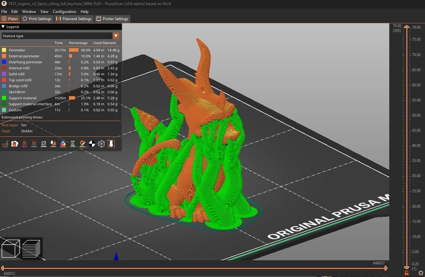The image size is (425, 277).
Task: Toggle the shells wireframe cube icon
Action: tap(102, 143)
